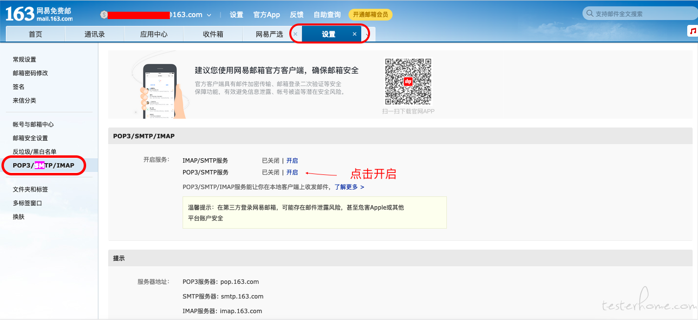This screenshot has width=698, height=320.
Task: Expand the tab list chevron after 设置 tab
Action: [x=368, y=34]
